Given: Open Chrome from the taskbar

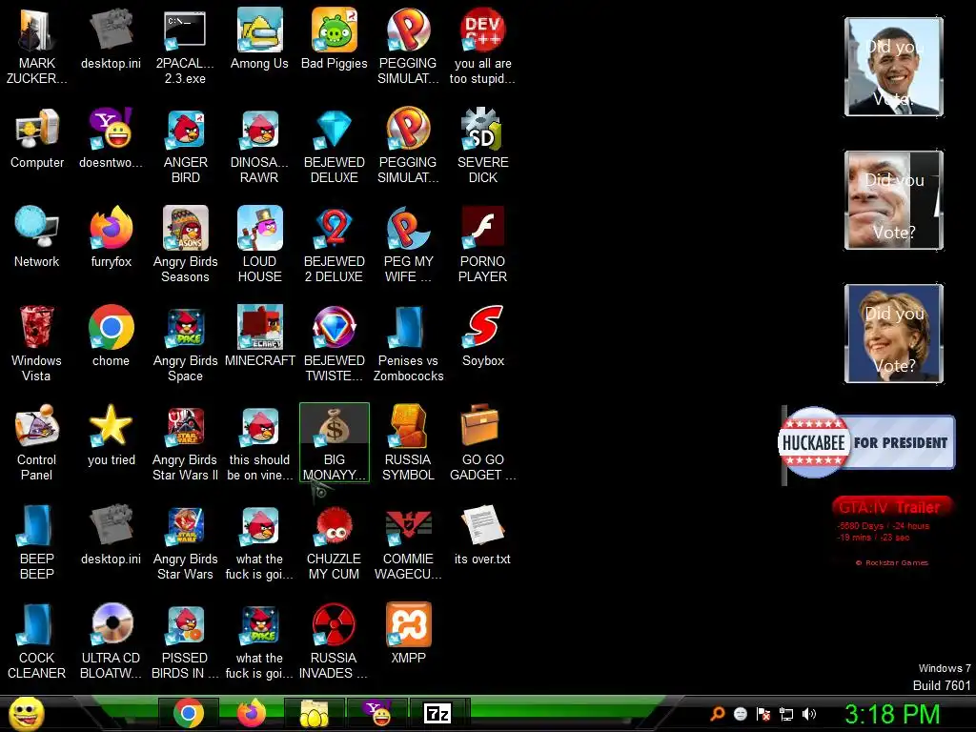Looking at the screenshot, I should click(x=189, y=713).
